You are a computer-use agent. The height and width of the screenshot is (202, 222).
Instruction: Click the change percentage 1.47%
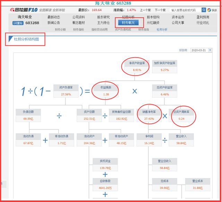click(131, 10)
